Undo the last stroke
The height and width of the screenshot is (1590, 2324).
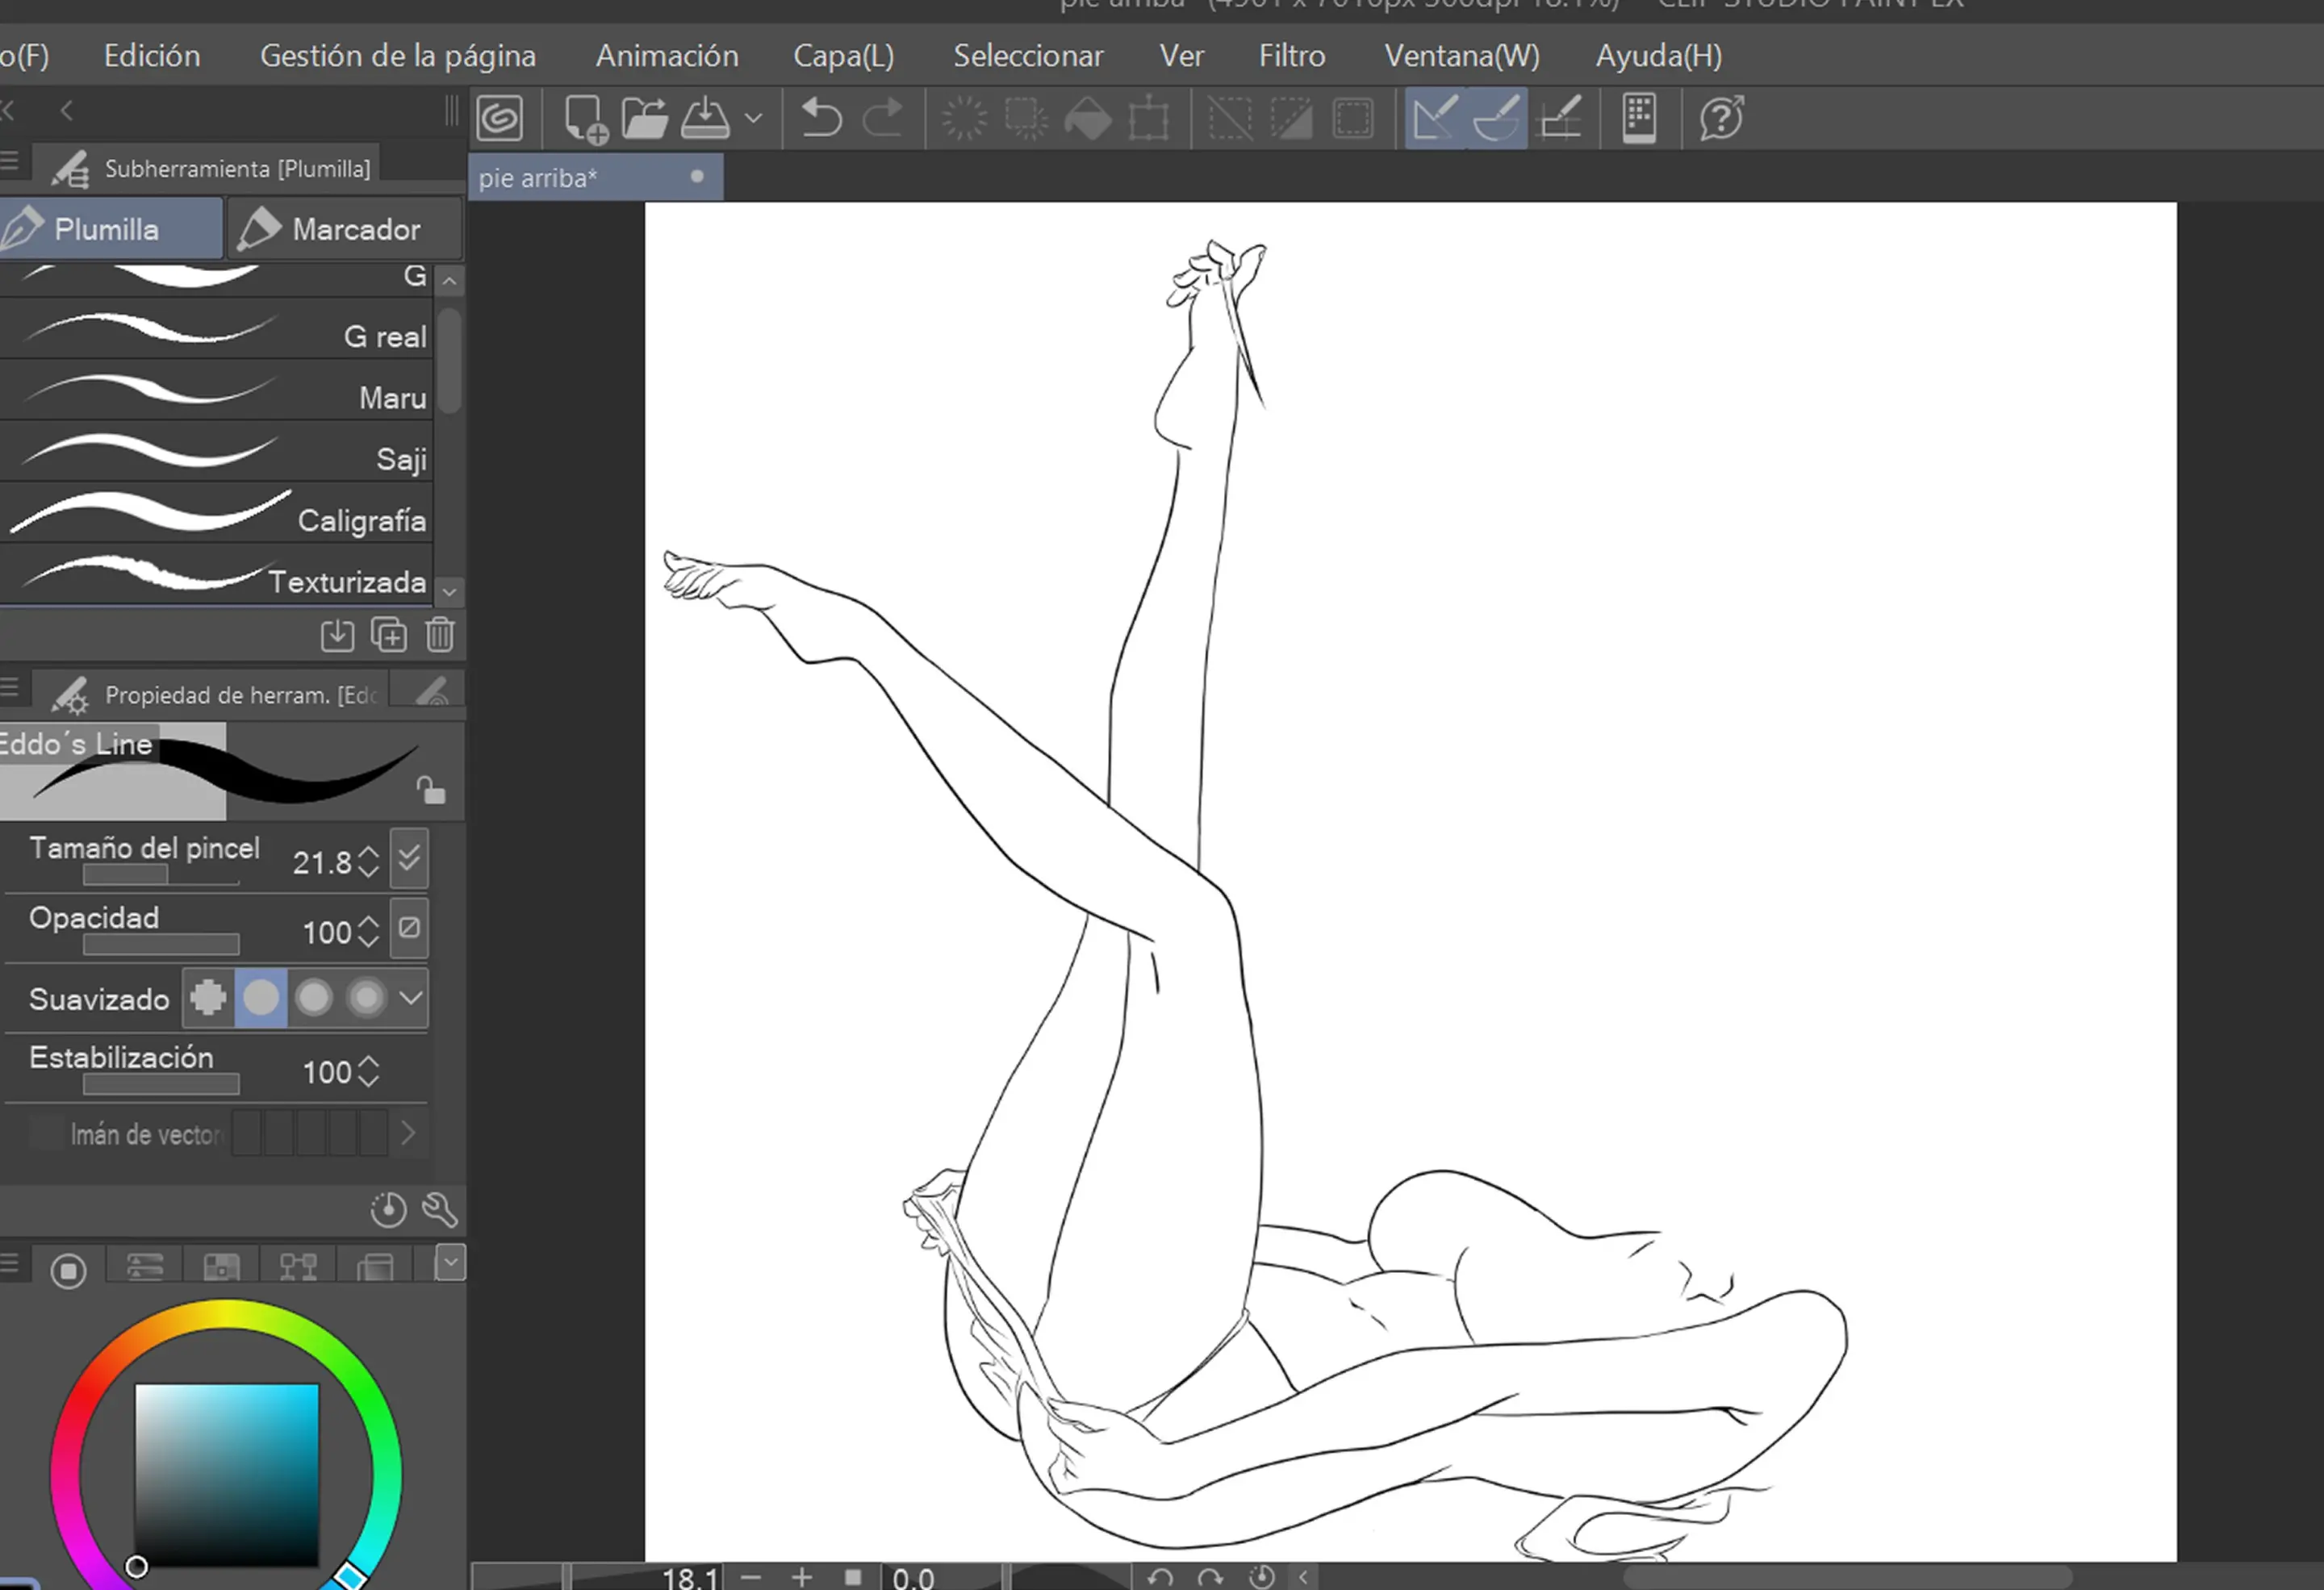821,119
